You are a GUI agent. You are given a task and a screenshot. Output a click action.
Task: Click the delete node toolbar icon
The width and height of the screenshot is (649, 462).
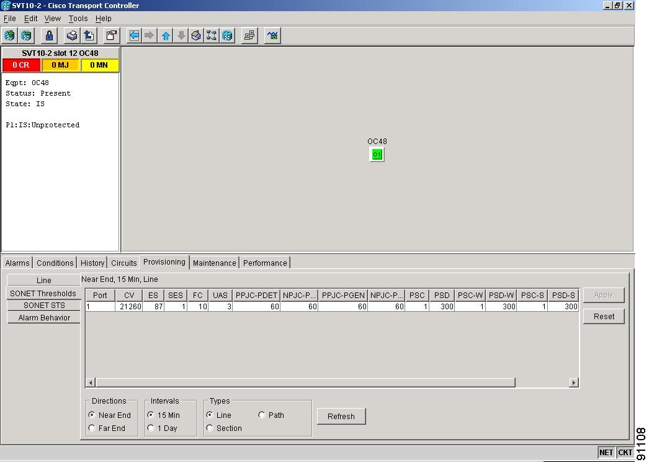(x=27, y=35)
